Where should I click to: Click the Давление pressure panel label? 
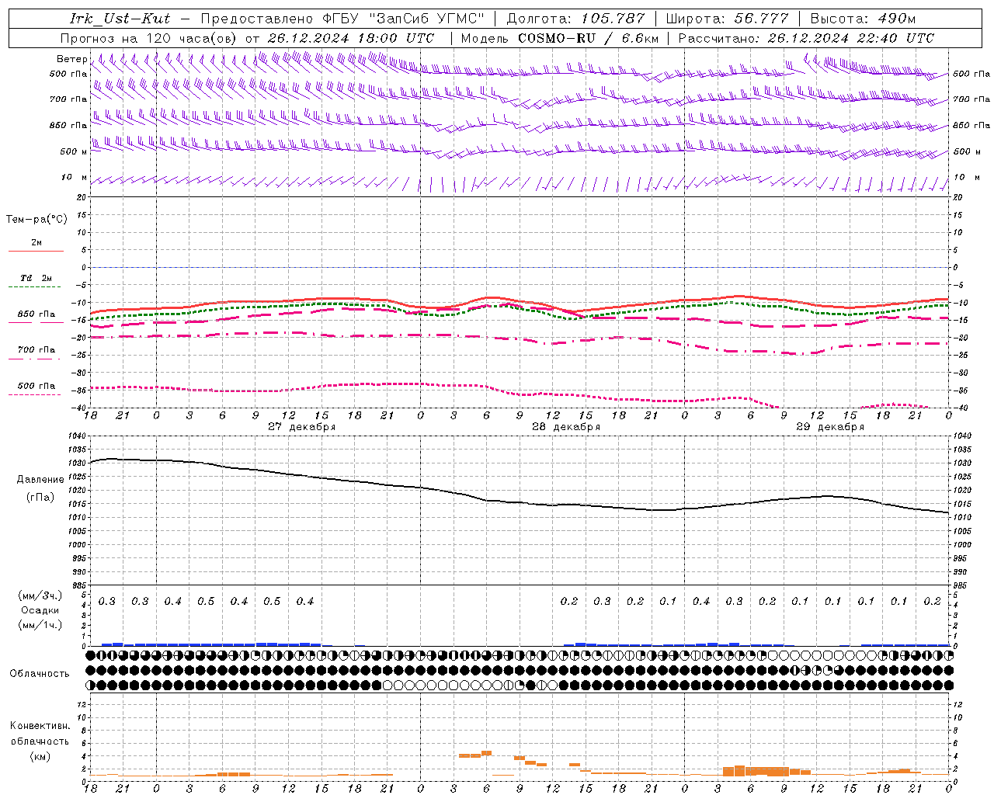(x=40, y=480)
